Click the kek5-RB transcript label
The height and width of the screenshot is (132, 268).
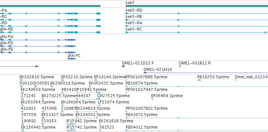(134, 17)
